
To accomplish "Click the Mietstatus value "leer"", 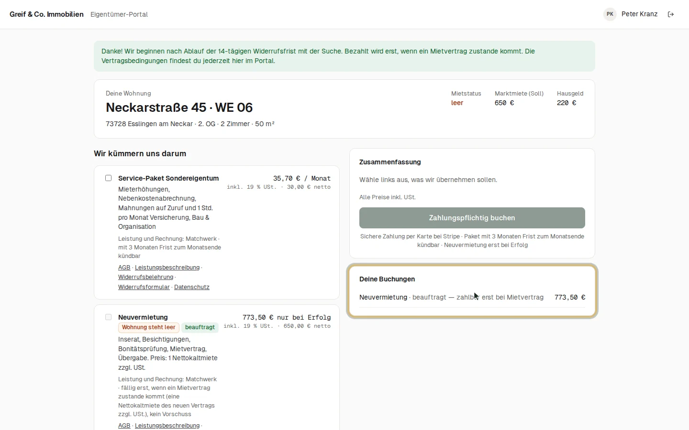I will 457,103.
